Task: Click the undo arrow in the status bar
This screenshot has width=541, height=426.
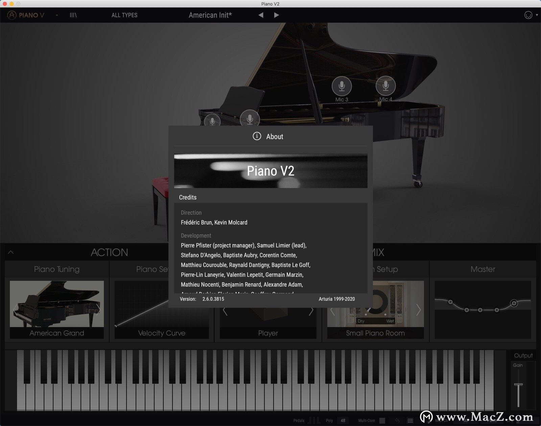Action: click(397, 421)
